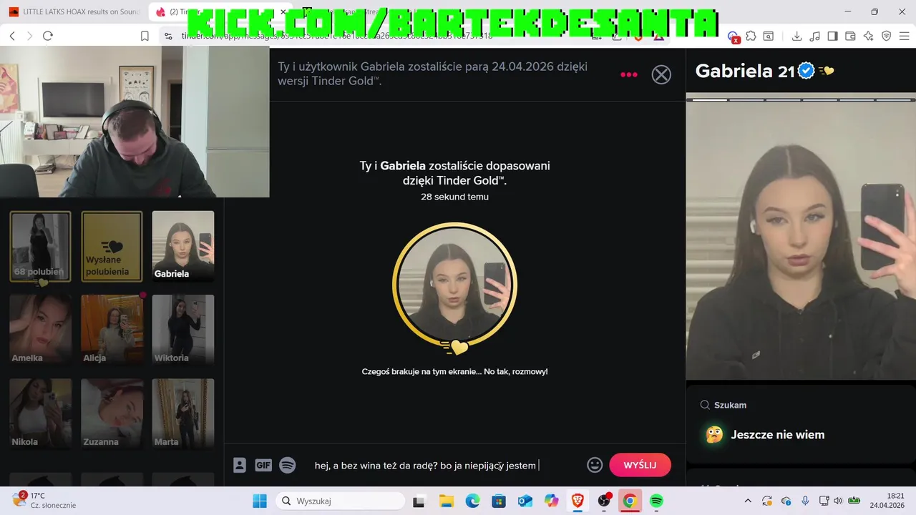Screen dimensions: 916x515
Task: Click Gabriela's circular gold-ringed match photo
Action: pos(454,285)
